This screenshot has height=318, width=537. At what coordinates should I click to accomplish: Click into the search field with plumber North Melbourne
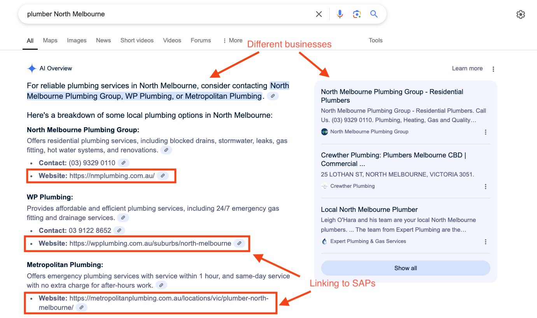(167, 14)
